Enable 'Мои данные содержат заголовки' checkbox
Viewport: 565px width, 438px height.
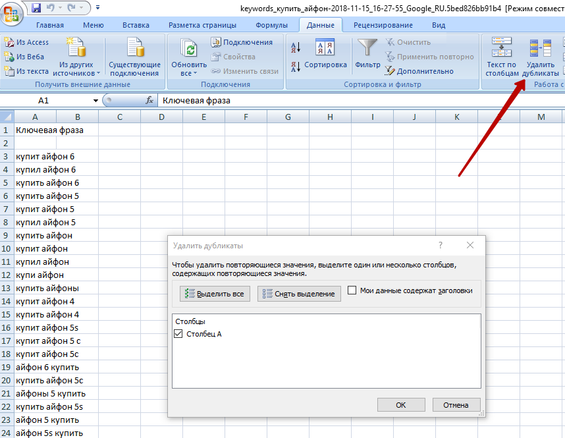352,290
